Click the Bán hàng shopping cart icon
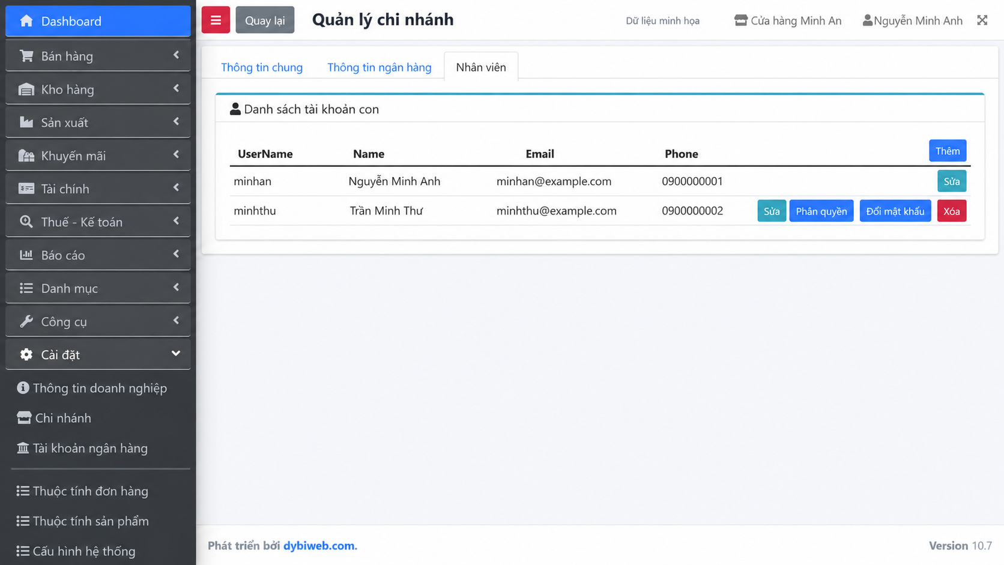Image resolution: width=1004 pixels, height=565 pixels. pyautogui.click(x=26, y=56)
